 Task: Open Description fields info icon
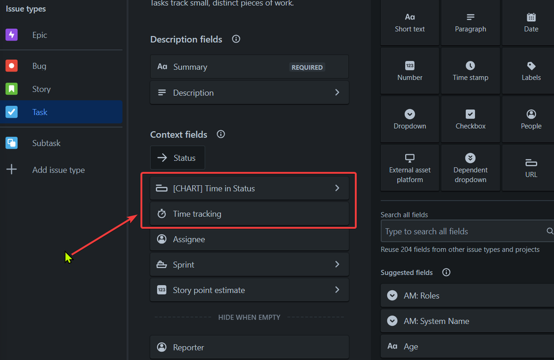point(236,39)
